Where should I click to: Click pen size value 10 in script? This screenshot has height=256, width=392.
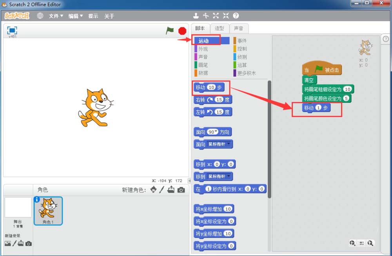(x=347, y=89)
